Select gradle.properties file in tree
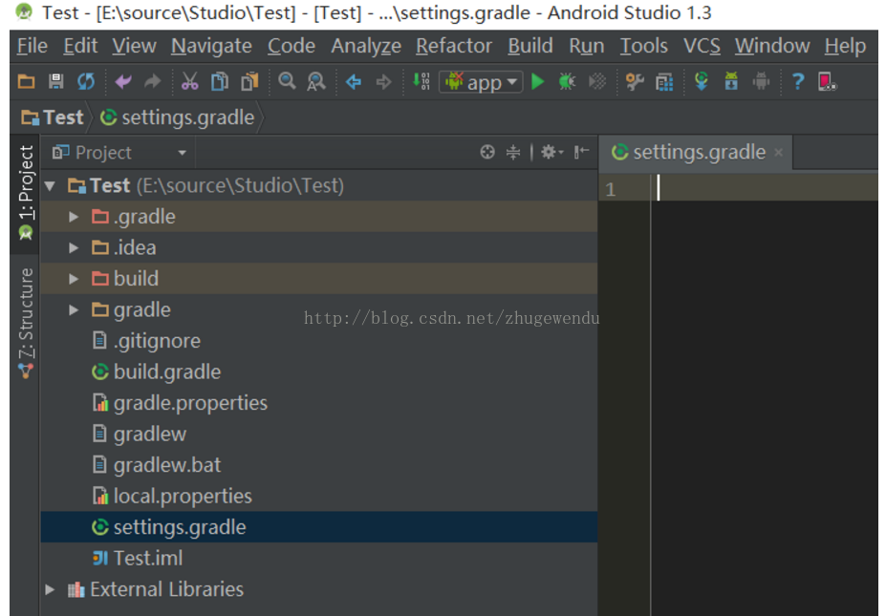This screenshot has width=886, height=616. (x=319, y=403)
